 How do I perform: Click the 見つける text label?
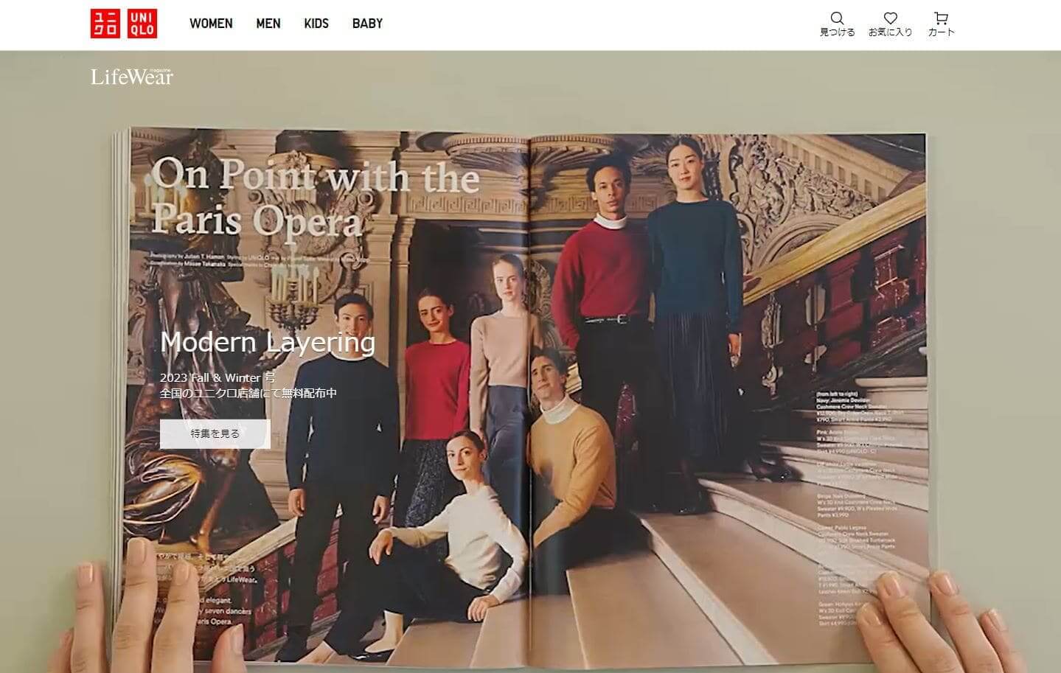click(x=838, y=32)
